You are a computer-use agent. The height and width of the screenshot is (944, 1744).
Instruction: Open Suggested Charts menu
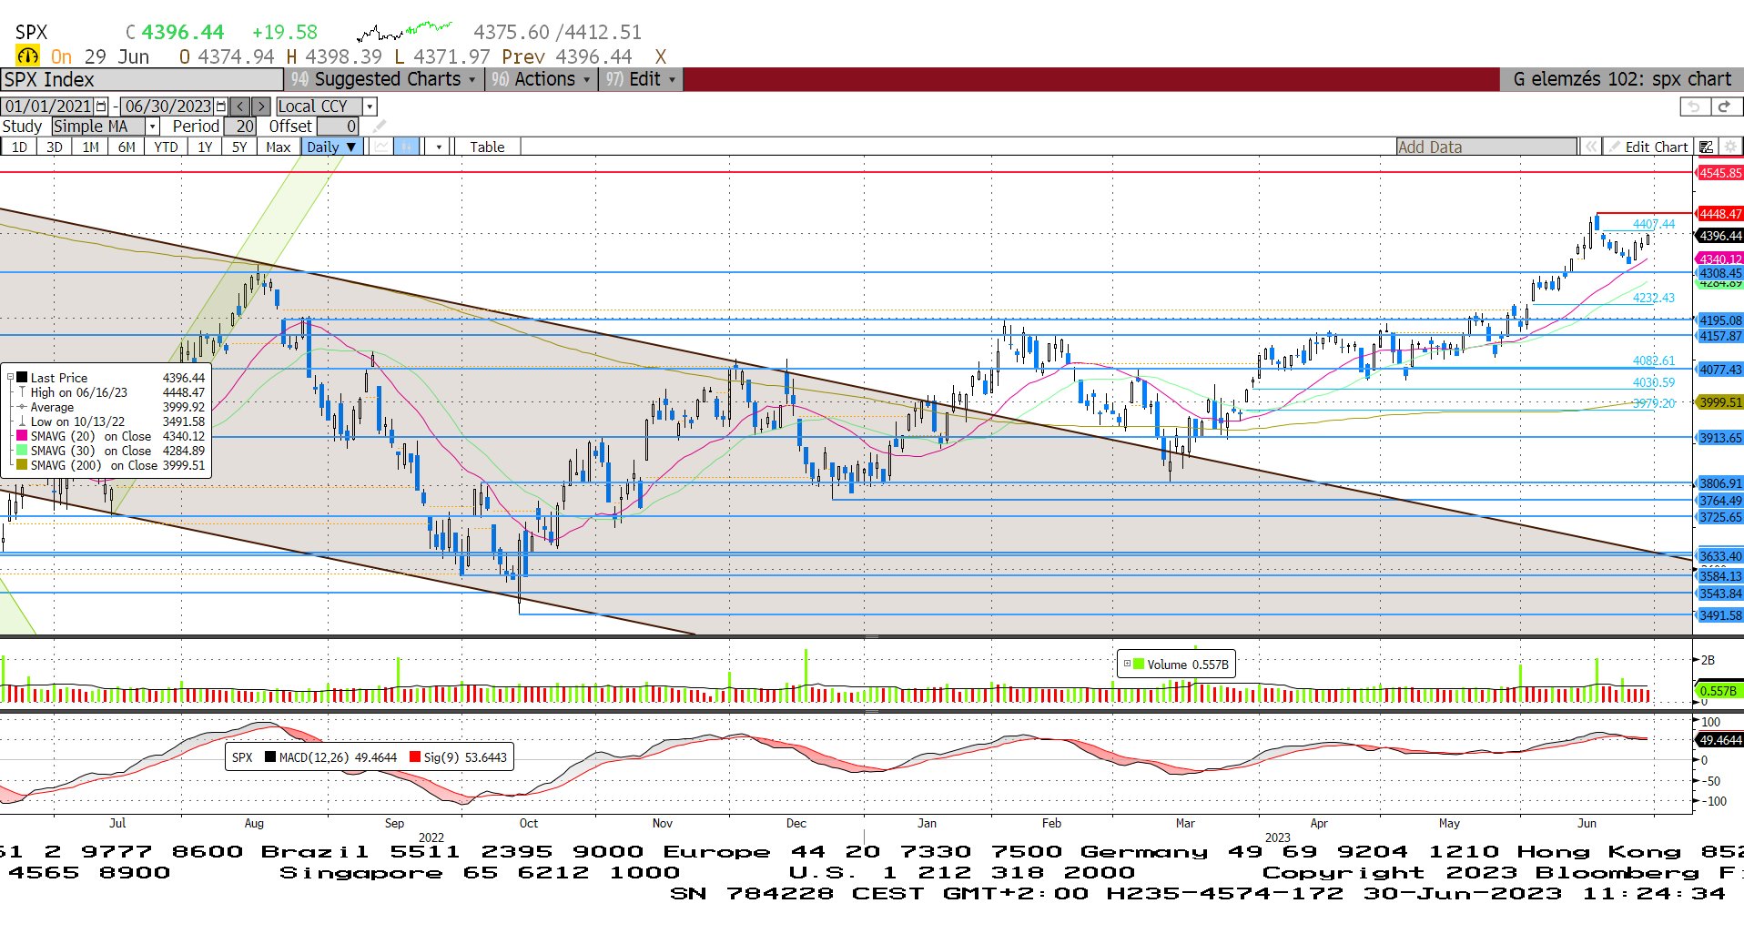pos(384,79)
